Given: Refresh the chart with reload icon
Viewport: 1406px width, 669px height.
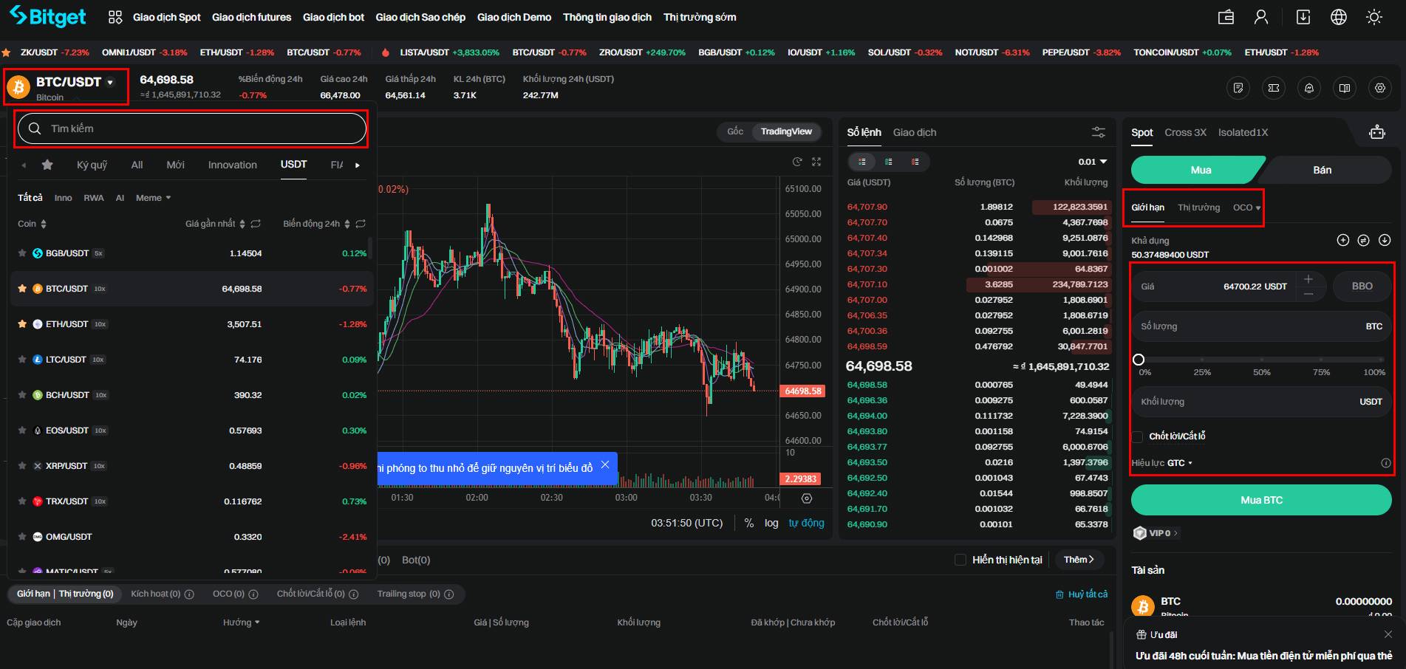Looking at the screenshot, I should coord(797,162).
